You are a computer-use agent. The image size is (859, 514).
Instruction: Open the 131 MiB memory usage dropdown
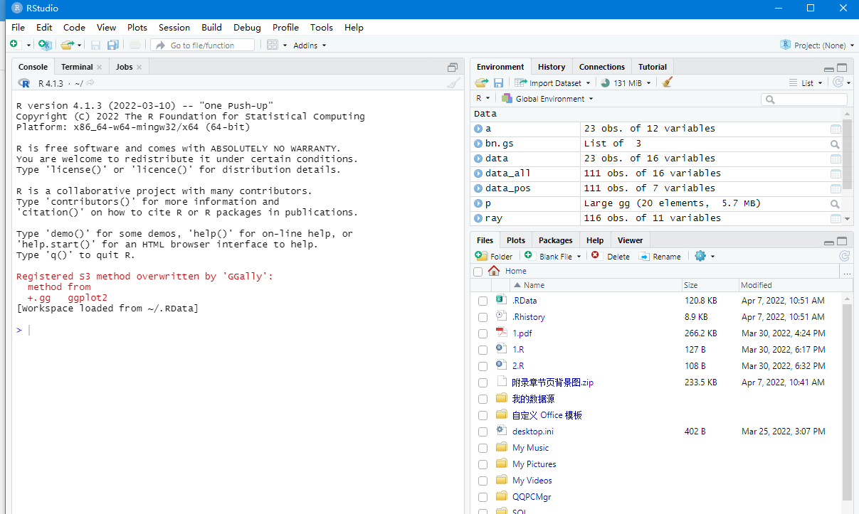[x=626, y=82]
